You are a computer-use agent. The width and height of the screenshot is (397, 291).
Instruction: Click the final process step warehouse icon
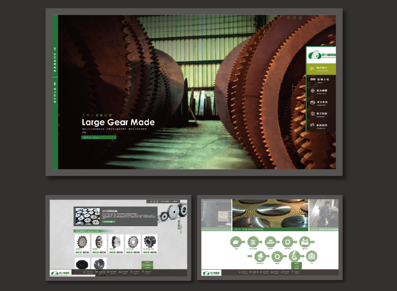311,256
